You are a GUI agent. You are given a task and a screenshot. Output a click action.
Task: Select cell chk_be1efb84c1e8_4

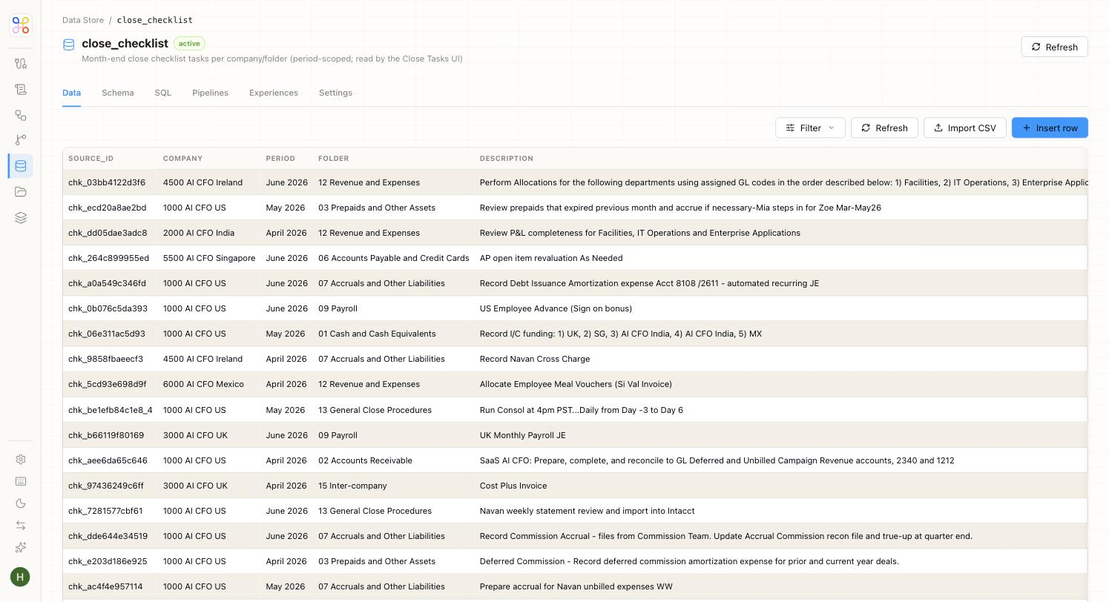111,410
